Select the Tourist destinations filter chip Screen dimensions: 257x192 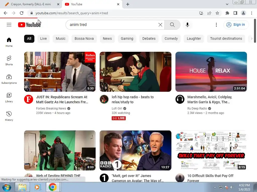click(x=226, y=39)
